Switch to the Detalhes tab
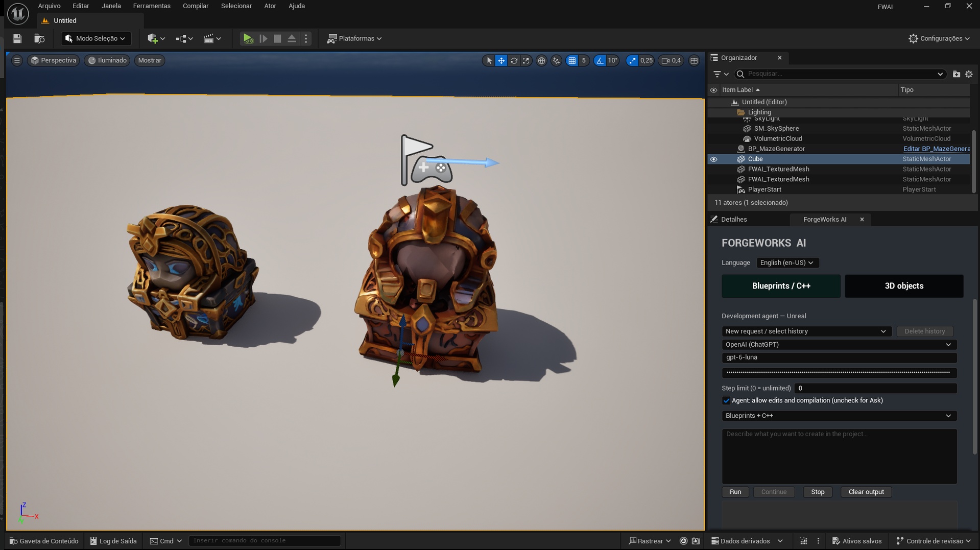This screenshot has height=550, width=980. [x=733, y=220]
